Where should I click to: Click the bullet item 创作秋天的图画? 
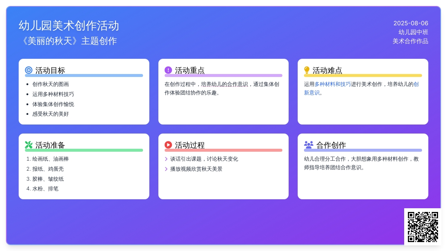[51, 84]
